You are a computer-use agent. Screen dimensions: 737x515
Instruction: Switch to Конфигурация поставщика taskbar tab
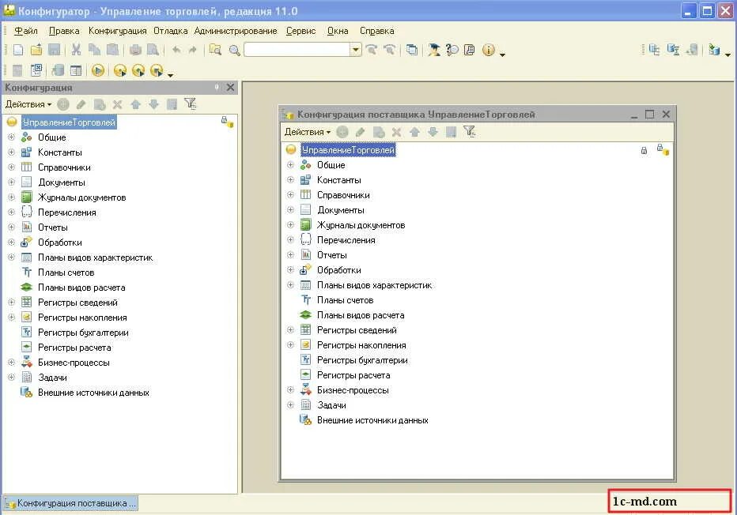tap(71, 503)
